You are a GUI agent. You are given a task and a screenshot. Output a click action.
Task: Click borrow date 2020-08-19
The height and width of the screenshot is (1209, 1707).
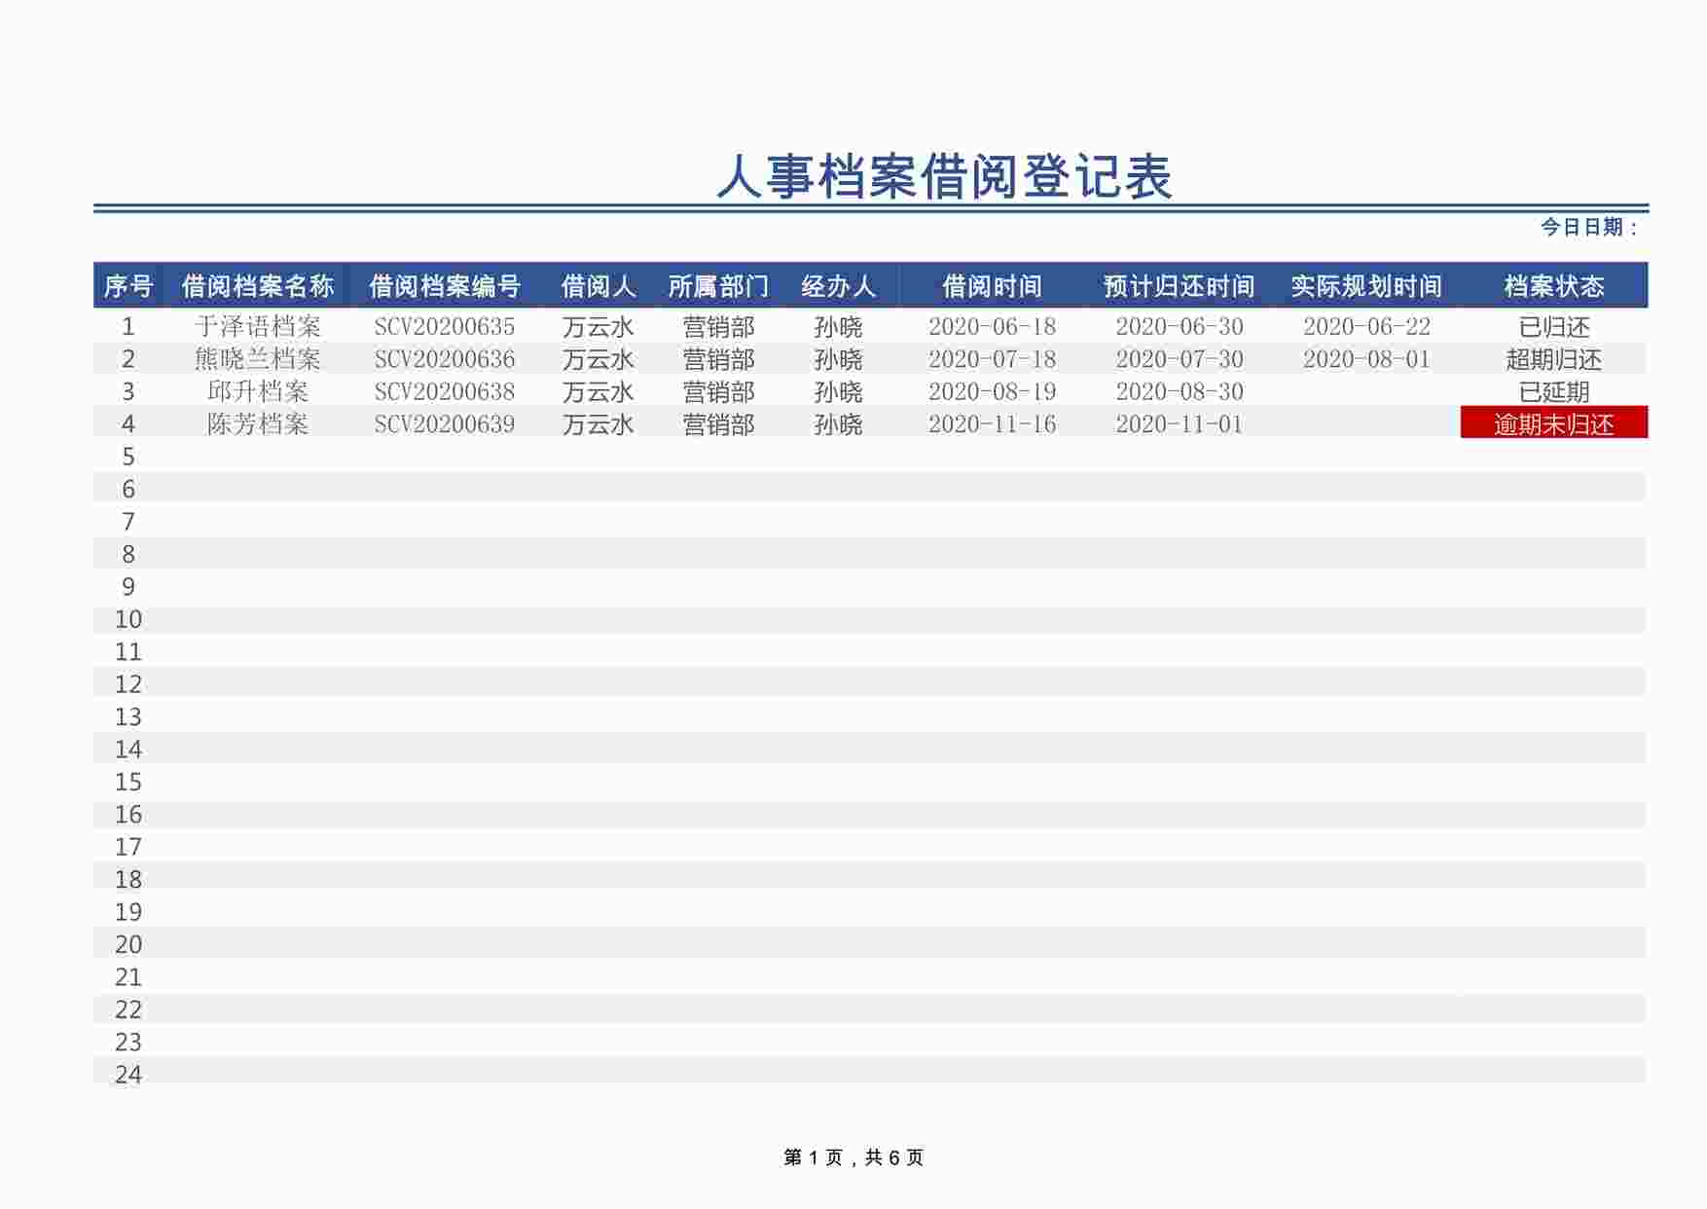tap(992, 391)
